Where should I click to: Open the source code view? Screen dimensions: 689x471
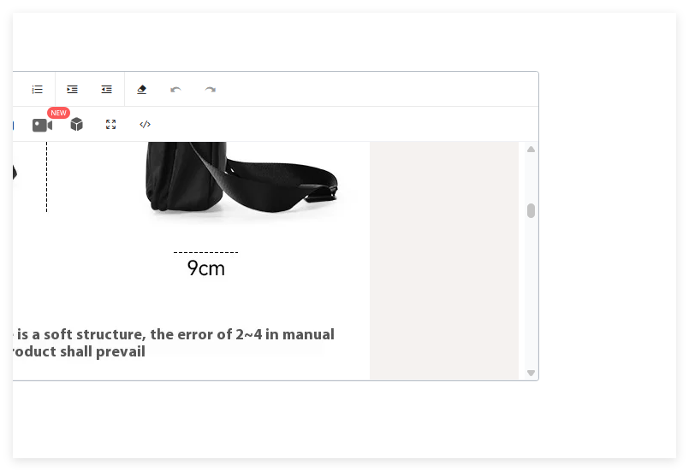[145, 124]
